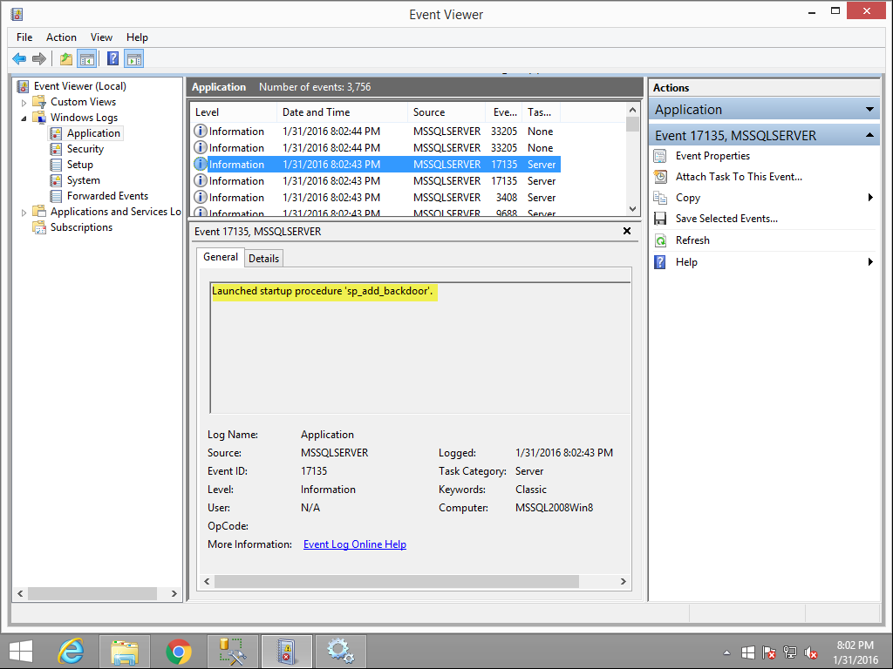Image resolution: width=893 pixels, height=669 pixels.
Task: Sort events by the Level column header
Action: 234,112
